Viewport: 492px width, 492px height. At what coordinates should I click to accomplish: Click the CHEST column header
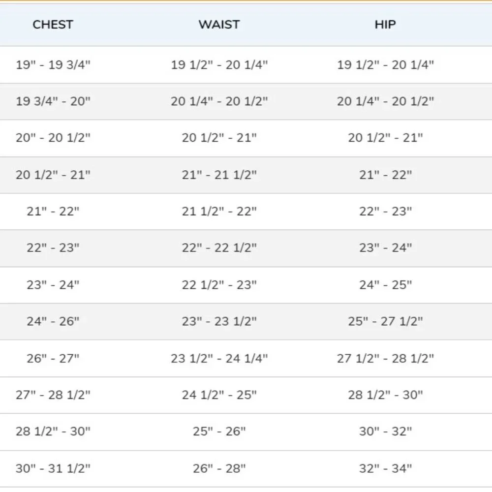click(53, 25)
